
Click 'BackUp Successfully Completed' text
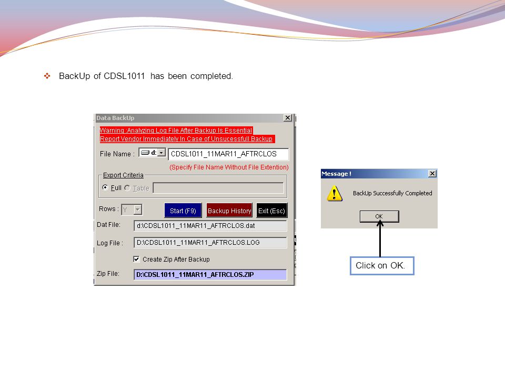392,193
